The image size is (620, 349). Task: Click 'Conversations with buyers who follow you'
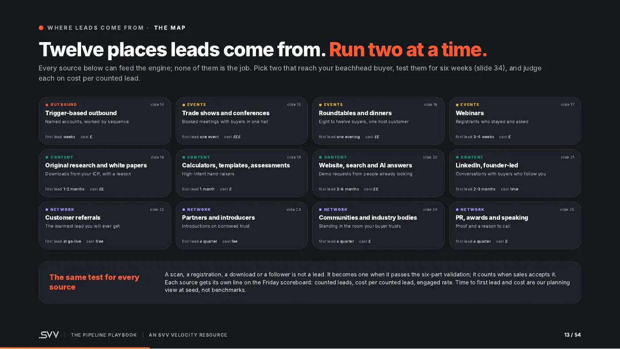point(500,174)
